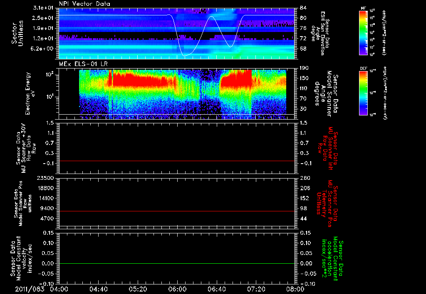Viewport: 426px width, 294px height.
Task: Click the red MU Scanner raw data line
Action: click(176, 161)
